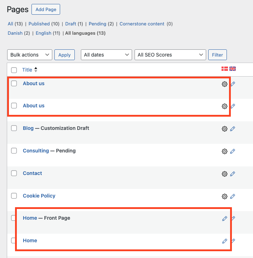Click the pencil icon in the Cookie Policy row
This screenshot has height=258, width=253.
pyautogui.click(x=233, y=196)
